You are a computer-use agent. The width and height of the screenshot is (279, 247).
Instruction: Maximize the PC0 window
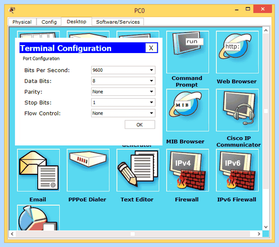coord(248,9)
